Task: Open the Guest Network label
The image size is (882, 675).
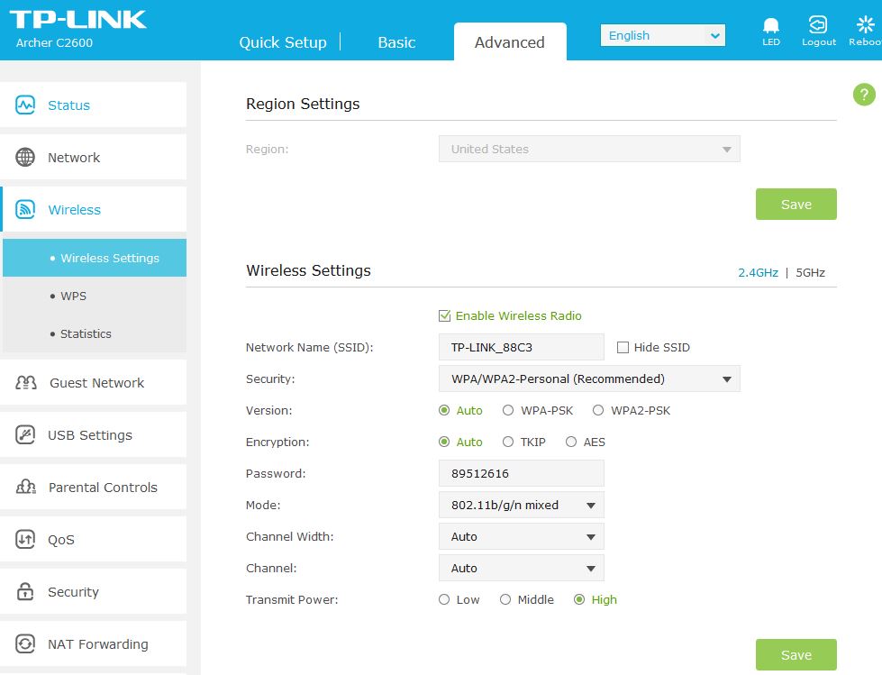Action: (96, 382)
